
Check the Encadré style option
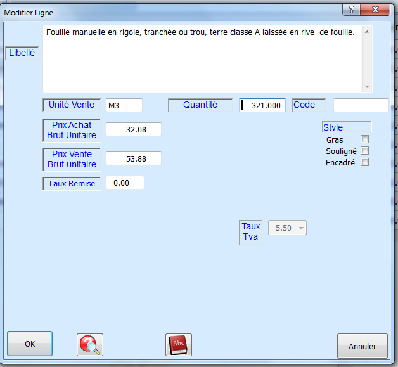tap(364, 162)
